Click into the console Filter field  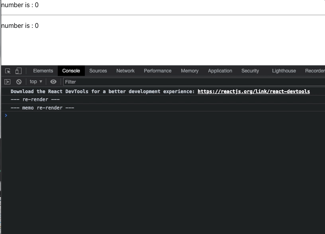pos(191,82)
